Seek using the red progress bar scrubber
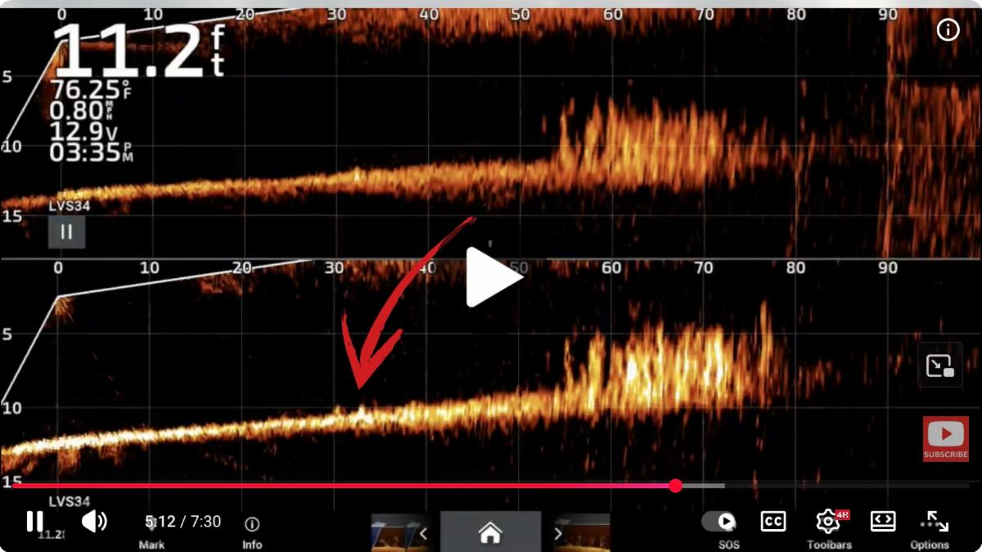982x552 pixels. pos(675,486)
